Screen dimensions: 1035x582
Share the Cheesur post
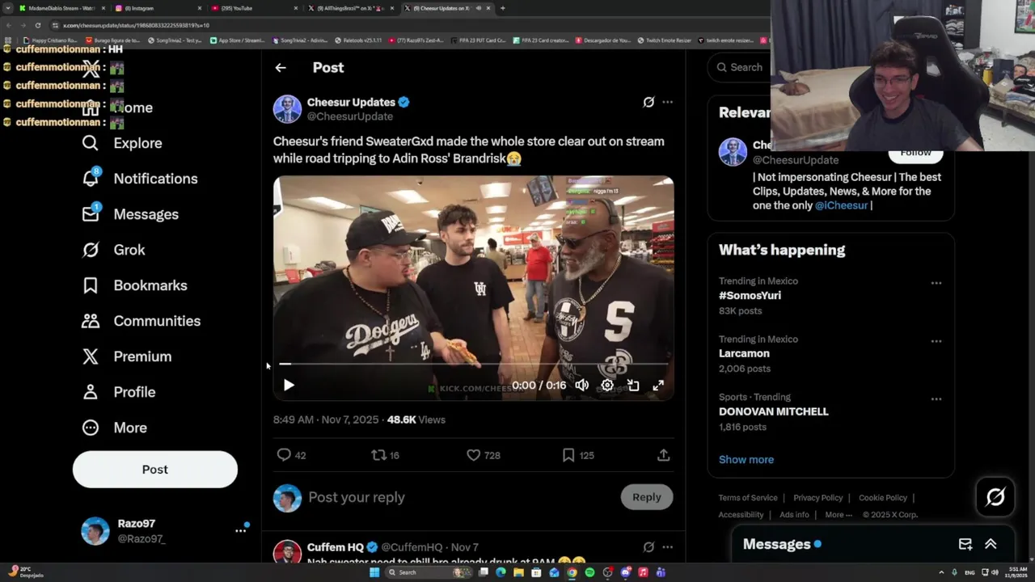pyautogui.click(x=663, y=455)
